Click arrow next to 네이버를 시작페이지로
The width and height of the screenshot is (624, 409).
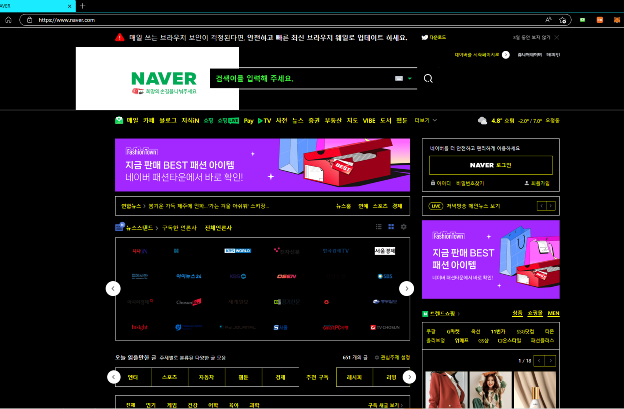[x=506, y=55]
